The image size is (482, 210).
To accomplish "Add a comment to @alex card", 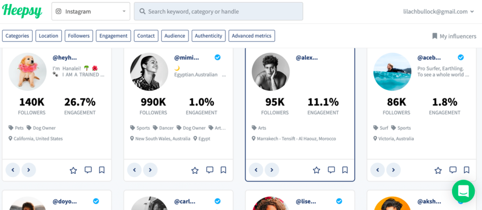I will pyautogui.click(x=332, y=170).
